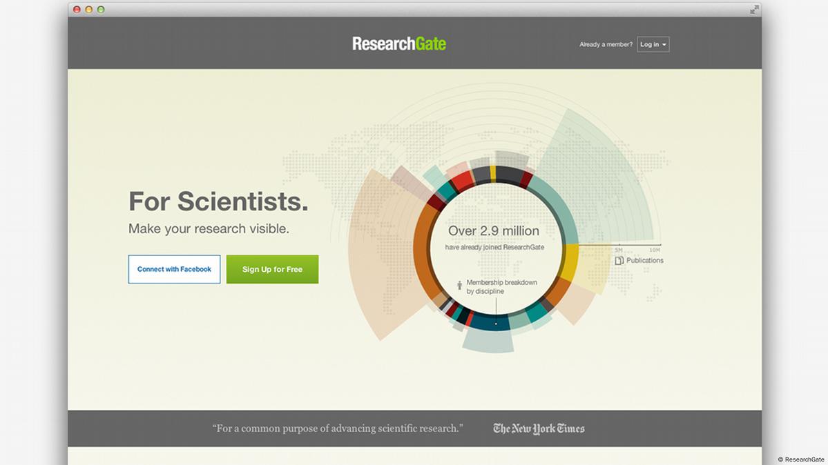
Task: Click the Publications document icon
Action: pyautogui.click(x=619, y=260)
